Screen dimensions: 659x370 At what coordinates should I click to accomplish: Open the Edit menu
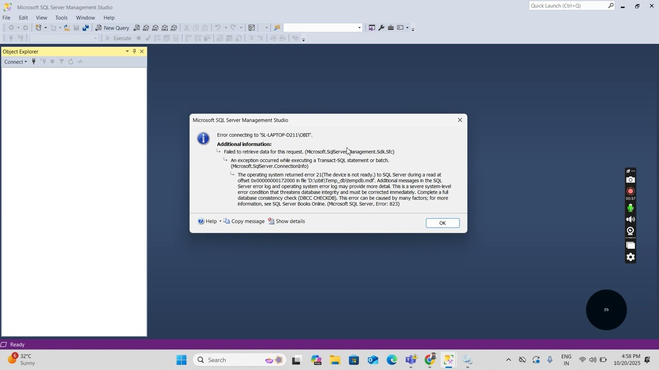(23, 17)
